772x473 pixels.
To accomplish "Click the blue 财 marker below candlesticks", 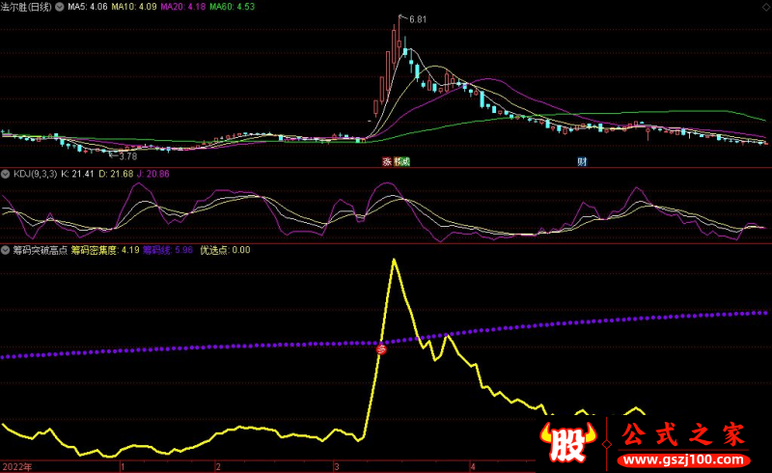I will pos(582,161).
